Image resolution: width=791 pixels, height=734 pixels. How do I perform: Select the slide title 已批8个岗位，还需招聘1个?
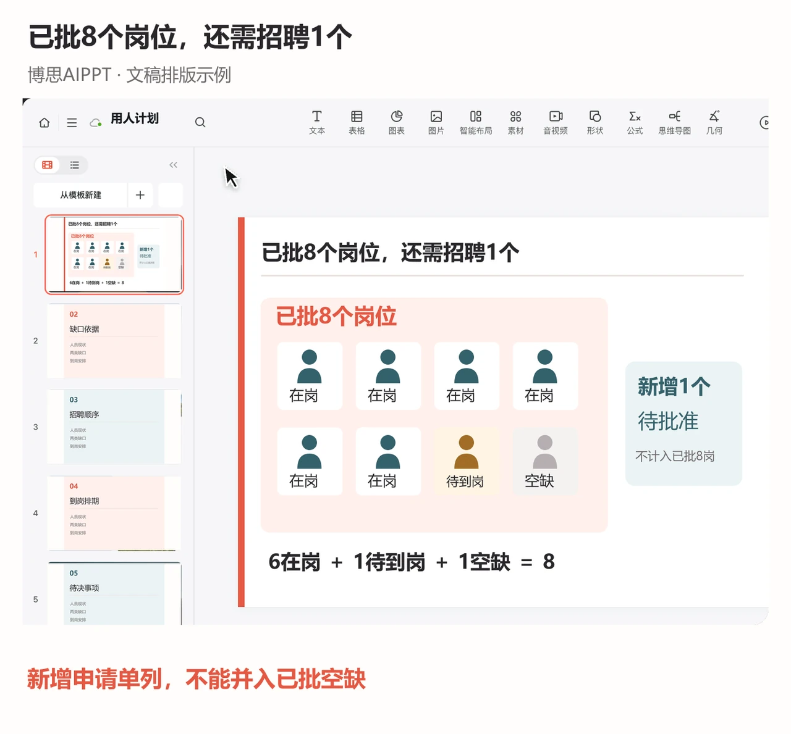[x=391, y=252]
